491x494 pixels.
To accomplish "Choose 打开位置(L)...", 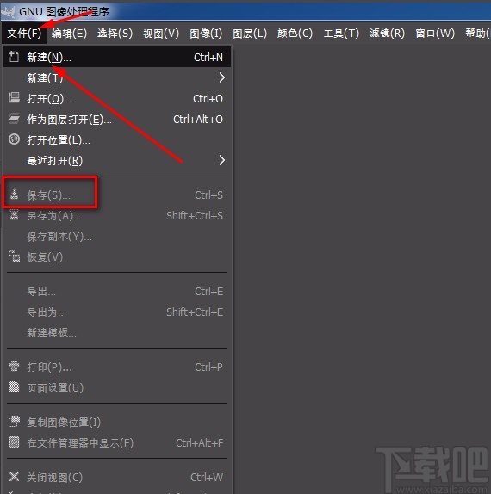I will click(117, 140).
